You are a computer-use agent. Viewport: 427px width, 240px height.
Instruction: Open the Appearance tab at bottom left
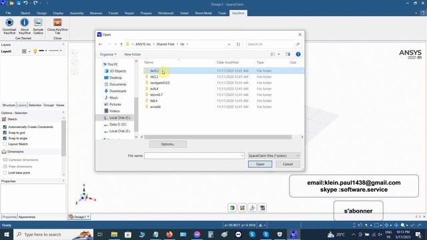[x=27, y=217]
